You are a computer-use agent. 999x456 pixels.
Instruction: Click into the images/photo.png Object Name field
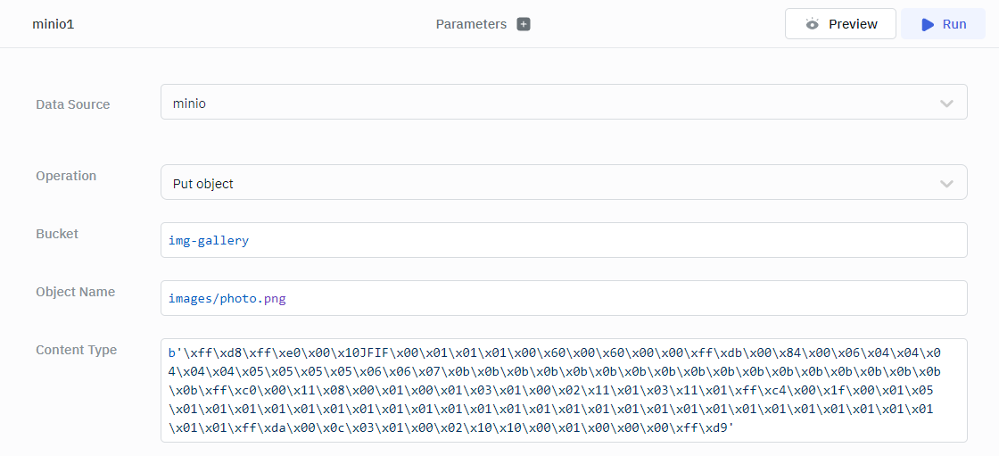click(x=563, y=299)
